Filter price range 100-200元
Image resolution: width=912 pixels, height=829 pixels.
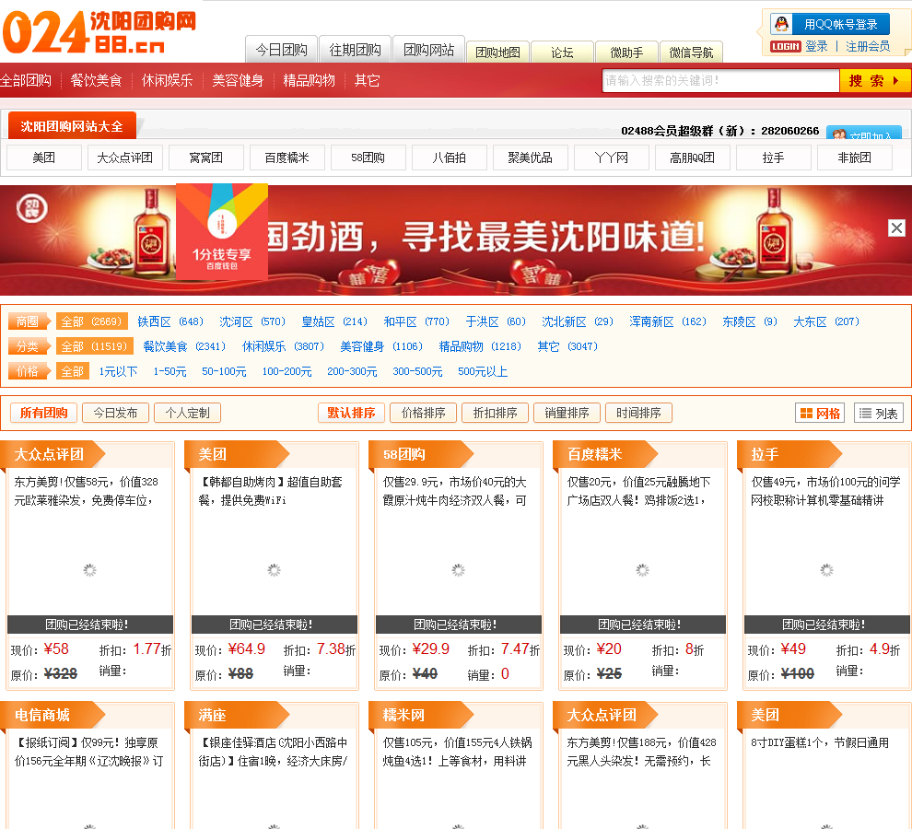click(286, 372)
